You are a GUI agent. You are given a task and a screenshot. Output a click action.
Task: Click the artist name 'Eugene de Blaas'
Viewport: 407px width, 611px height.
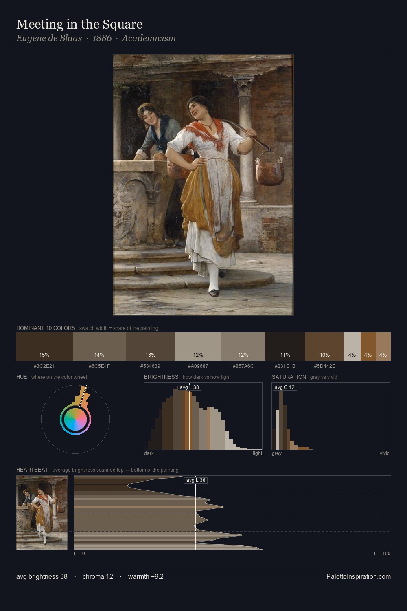[x=49, y=38]
